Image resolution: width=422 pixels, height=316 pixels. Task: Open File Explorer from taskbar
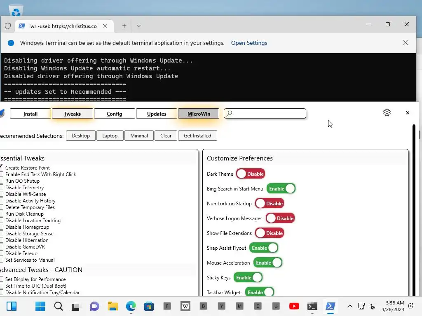[113, 306]
